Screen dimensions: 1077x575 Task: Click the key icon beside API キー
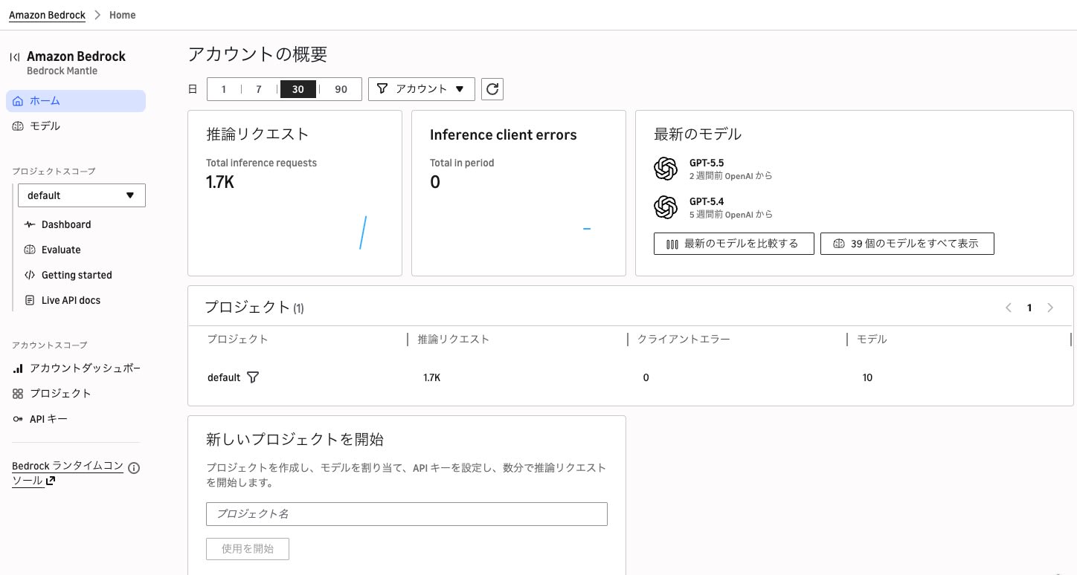pos(18,419)
